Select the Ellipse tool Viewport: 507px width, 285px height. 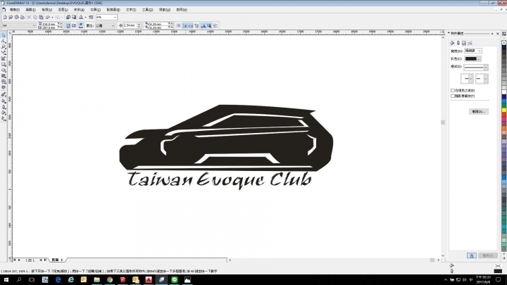4,70
